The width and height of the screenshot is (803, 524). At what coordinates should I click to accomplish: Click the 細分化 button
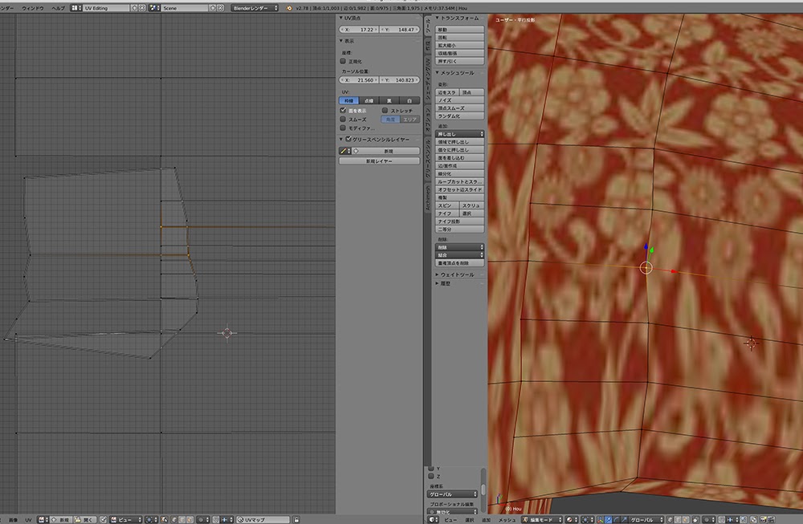click(x=460, y=173)
